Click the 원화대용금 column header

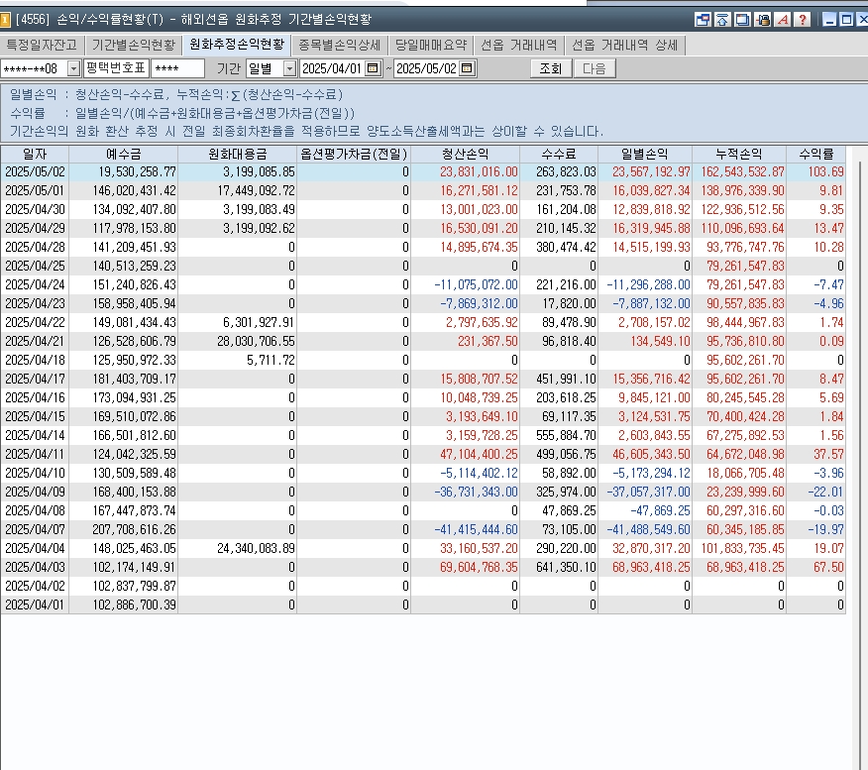(x=238, y=154)
